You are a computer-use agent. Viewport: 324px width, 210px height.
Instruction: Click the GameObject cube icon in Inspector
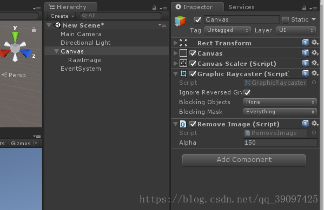tap(180, 21)
